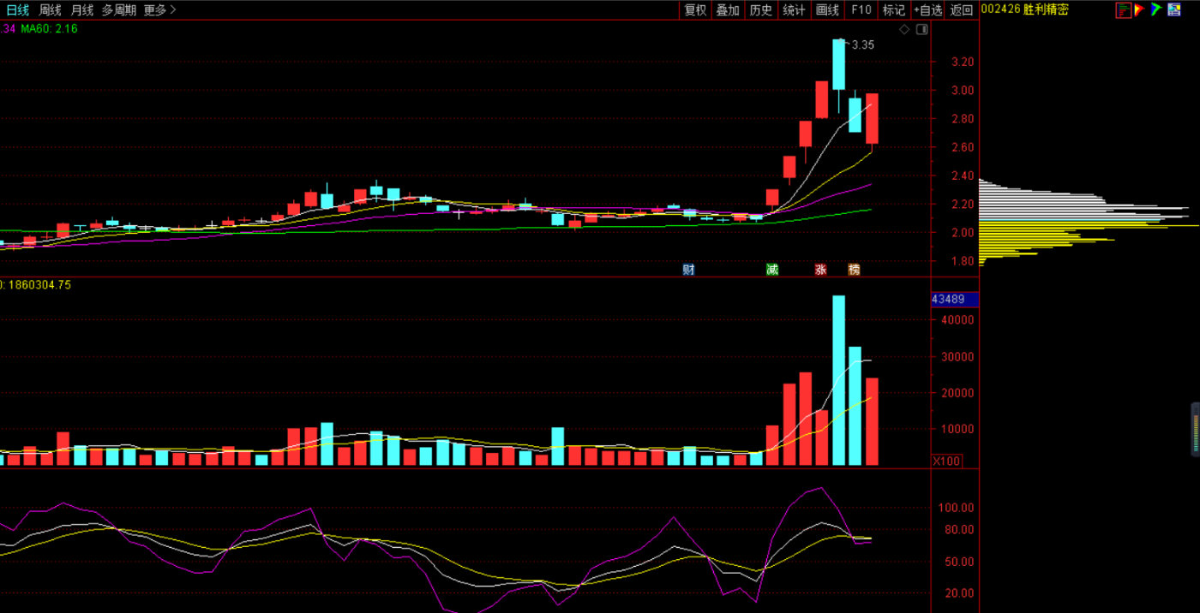This screenshot has height=613, width=1200.
Task: Open the 画线 drawing tools
Action: pyautogui.click(x=827, y=10)
